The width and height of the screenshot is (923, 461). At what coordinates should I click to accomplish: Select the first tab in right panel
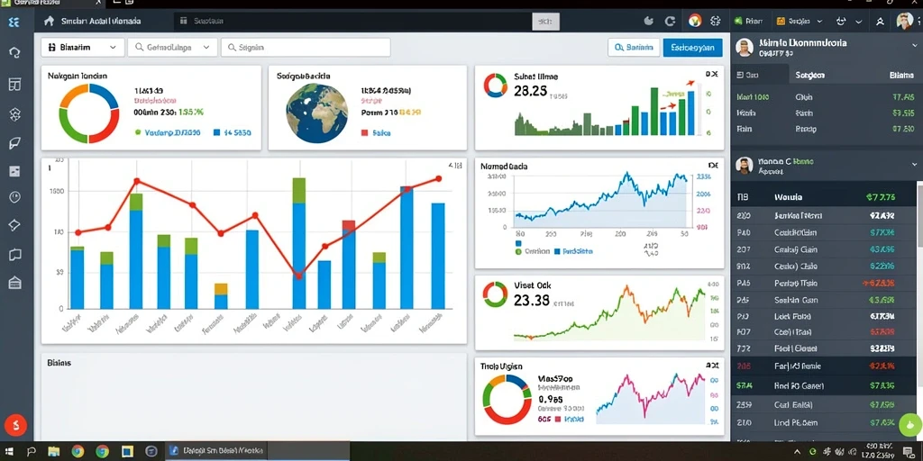coord(759,76)
